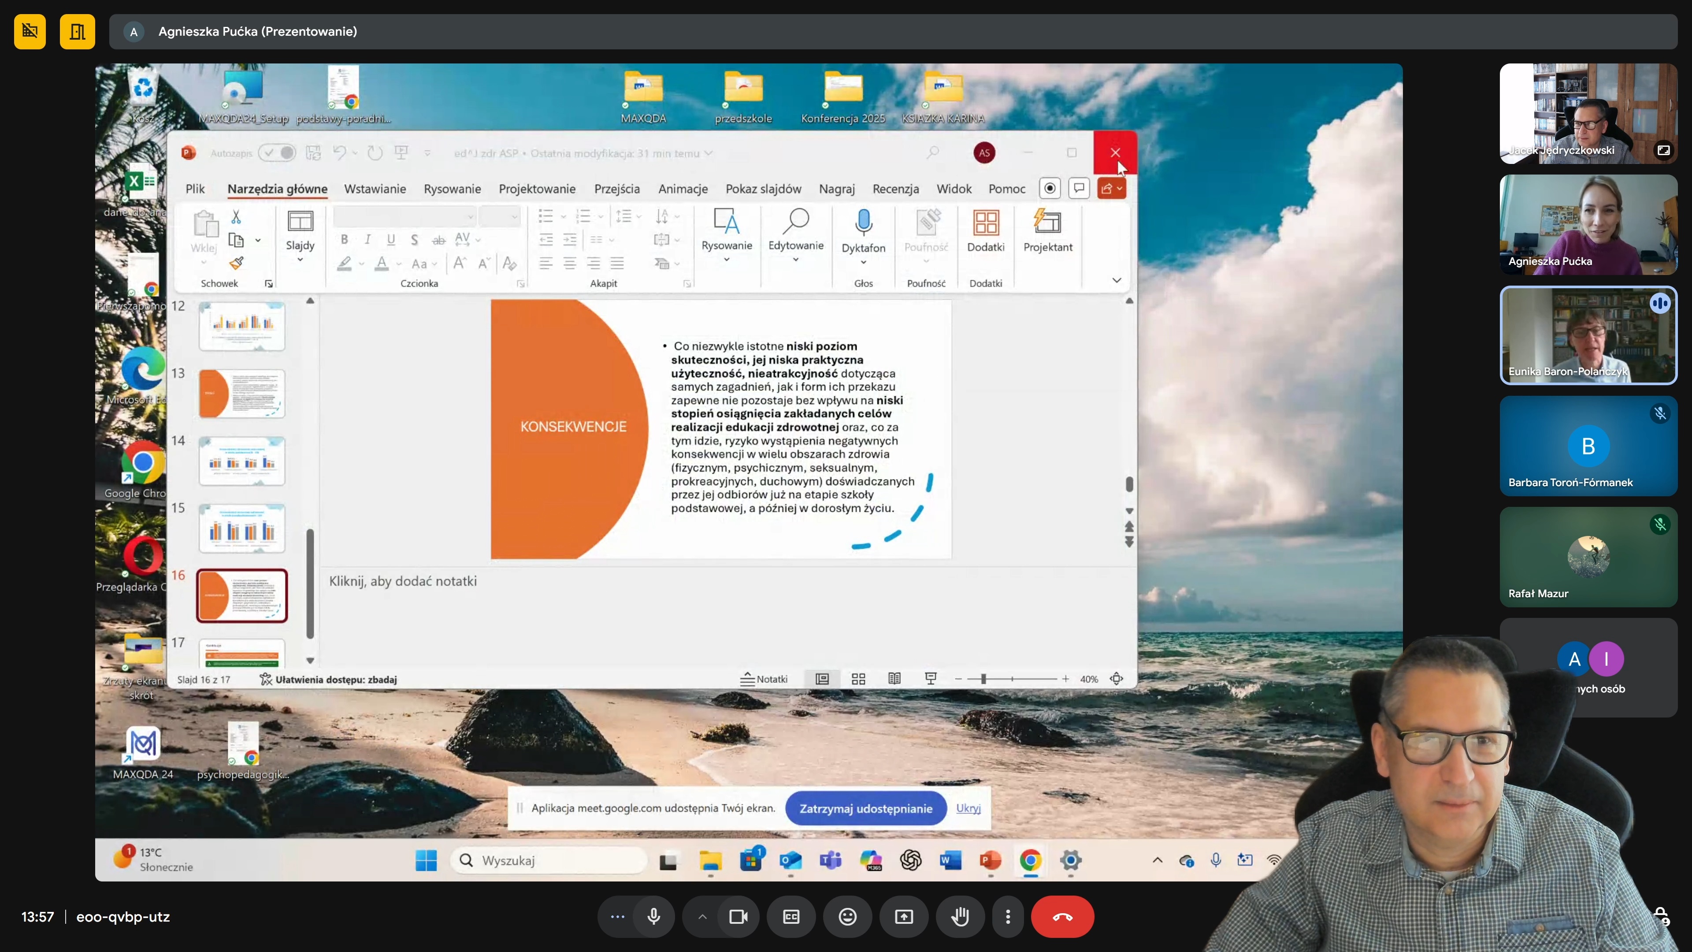Click the Dodatki add-ins icon

[985, 222]
